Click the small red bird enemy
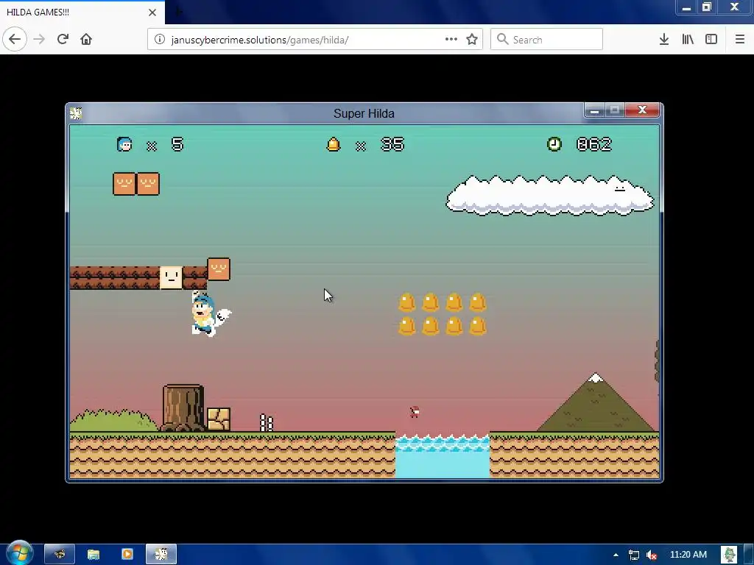754x565 pixels. click(x=415, y=412)
